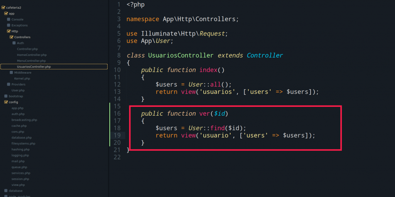Click the Controllers folder icon
395x197 pixels.
(x=11, y=37)
